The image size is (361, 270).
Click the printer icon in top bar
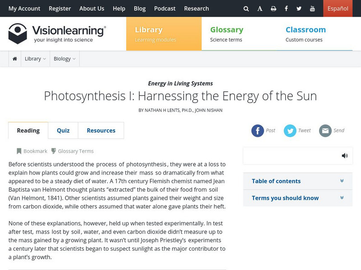[x=273, y=9]
